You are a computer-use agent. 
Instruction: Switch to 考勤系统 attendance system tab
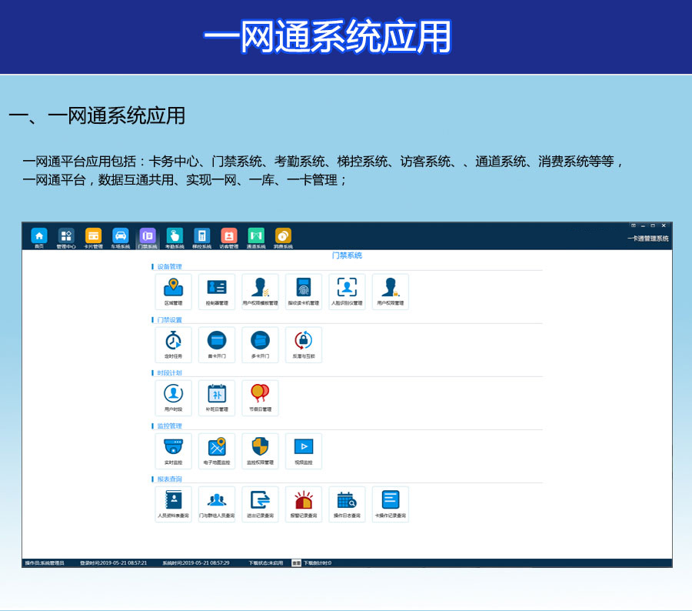(175, 236)
